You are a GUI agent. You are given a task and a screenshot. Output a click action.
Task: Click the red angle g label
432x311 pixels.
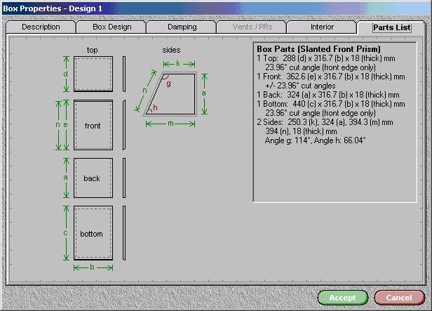168,81
